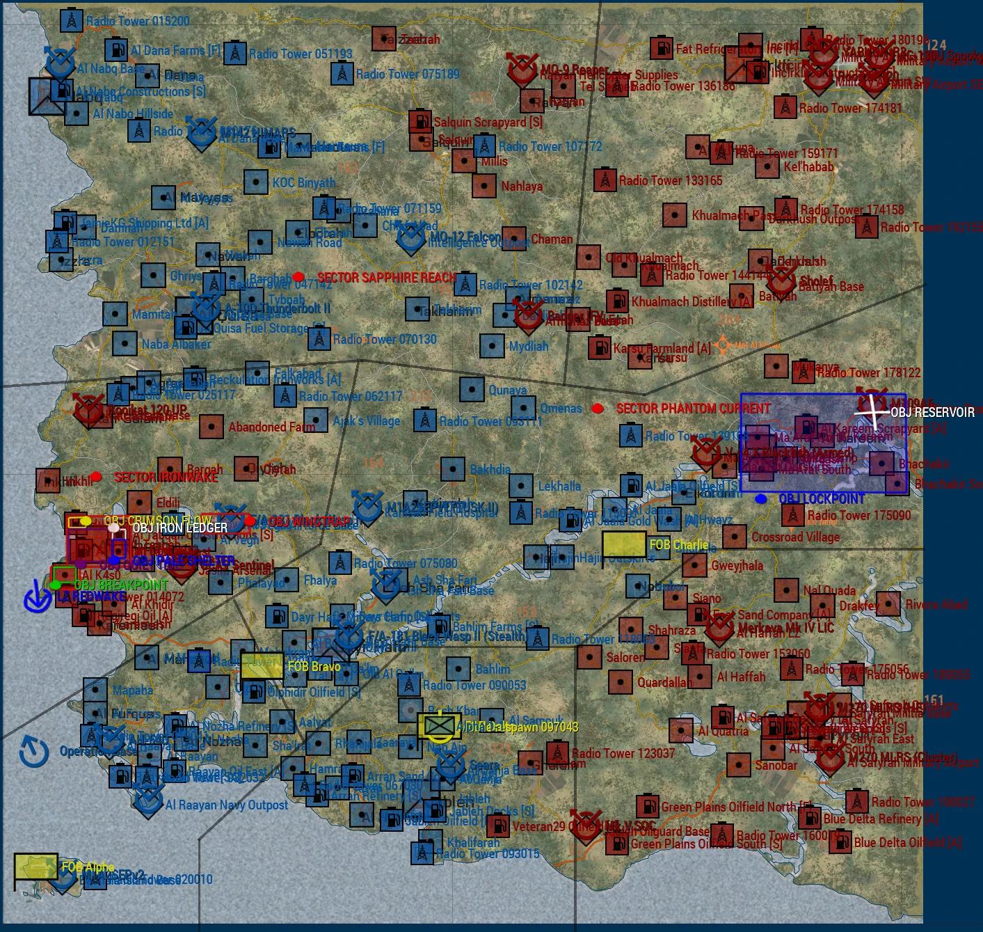Click the OBJ LOCKPOINT blue dot marker
This screenshot has height=932, width=983.
tap(761, 498)
